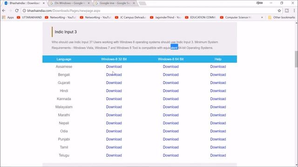The image size is (298, 167).
Task: Close the BhashaIndia tab
Action: click(43, 3)
